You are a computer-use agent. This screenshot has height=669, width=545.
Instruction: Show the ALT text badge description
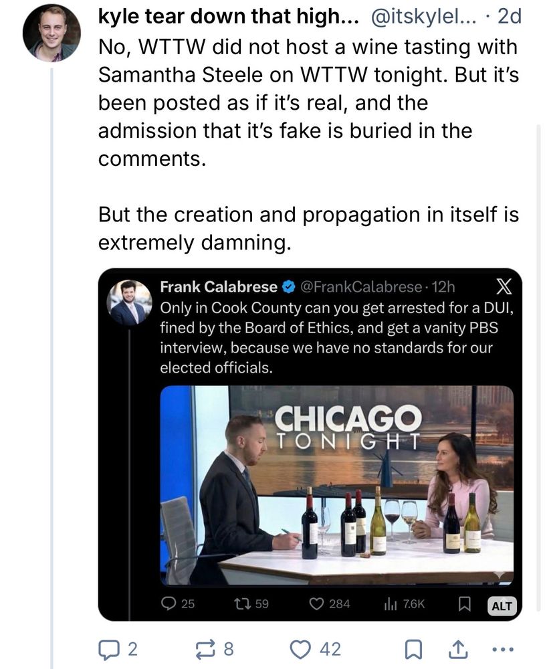(x=501, y=606)
